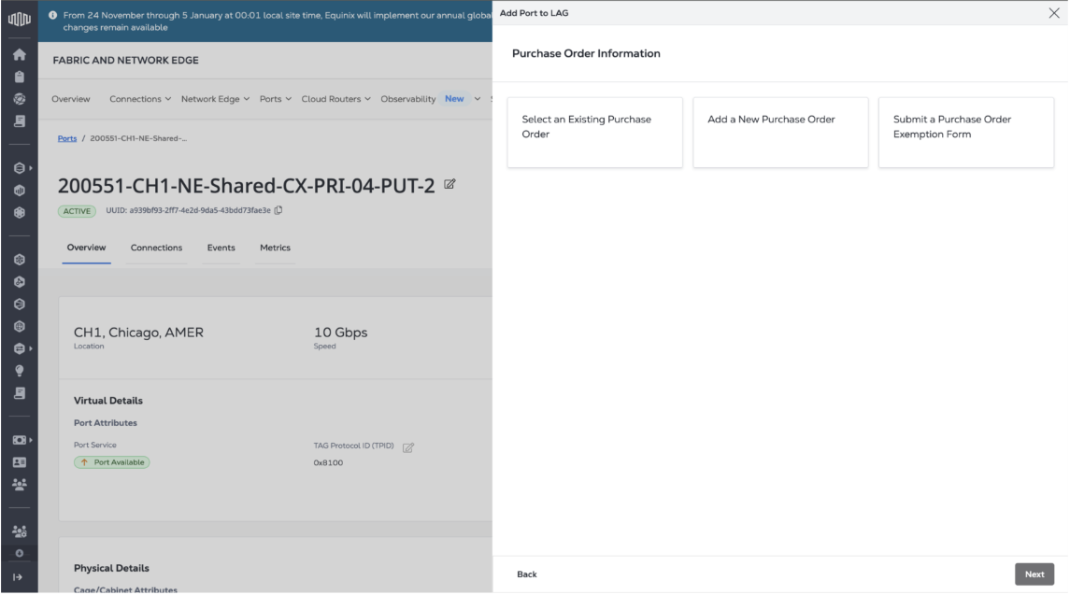Screen dimensions: 1070x595
Task: Open the Network Edge dropdown menu
Action: point(215,99)
